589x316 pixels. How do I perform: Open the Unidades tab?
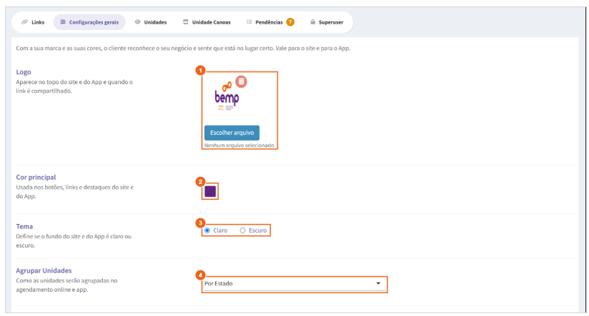(x=151, y=22)
